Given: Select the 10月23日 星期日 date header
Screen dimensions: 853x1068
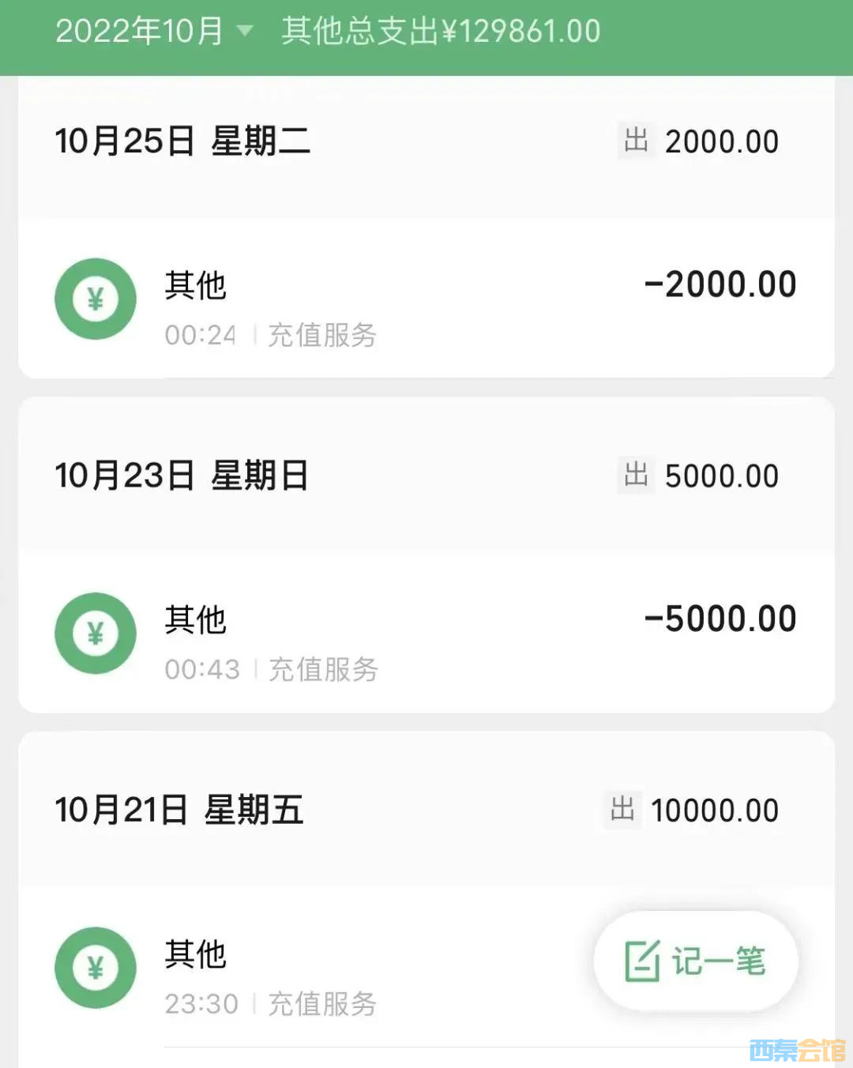Looking at the screenshot, I should point(182,476).
